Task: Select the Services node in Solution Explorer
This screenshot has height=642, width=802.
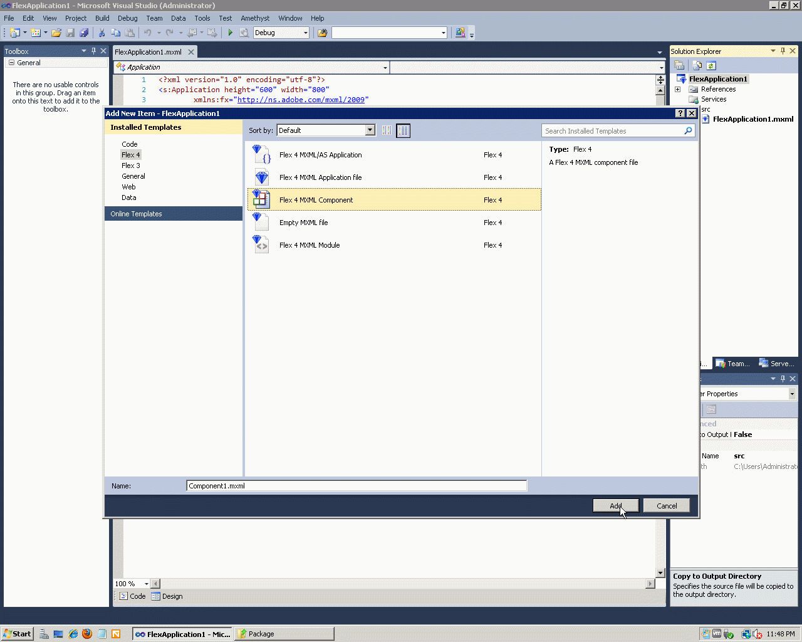Action: 714,99
